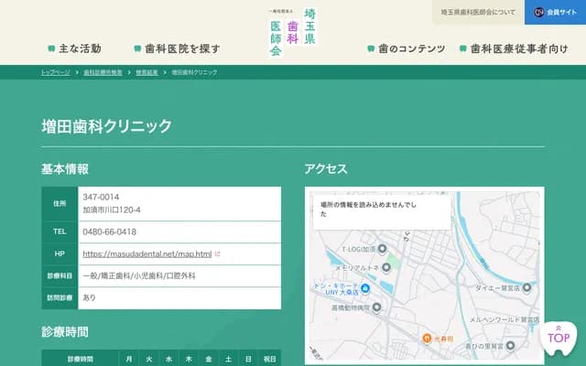Click the TEL row label
The image size is (586, 366).
tap(60, 231)
